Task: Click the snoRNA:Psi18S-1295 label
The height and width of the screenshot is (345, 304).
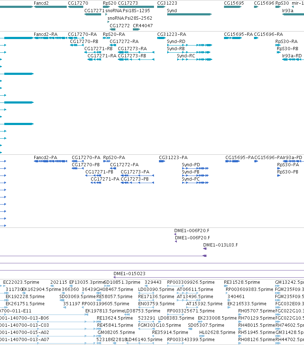Action: 128,11
